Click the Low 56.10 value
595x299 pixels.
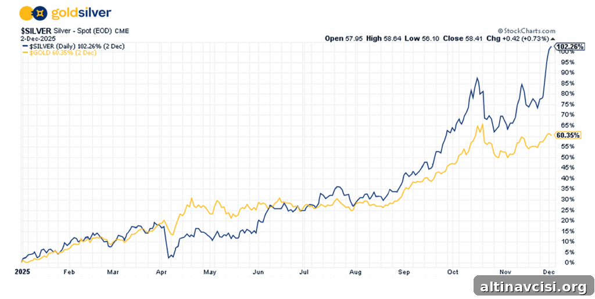click(x=423, y=39)
